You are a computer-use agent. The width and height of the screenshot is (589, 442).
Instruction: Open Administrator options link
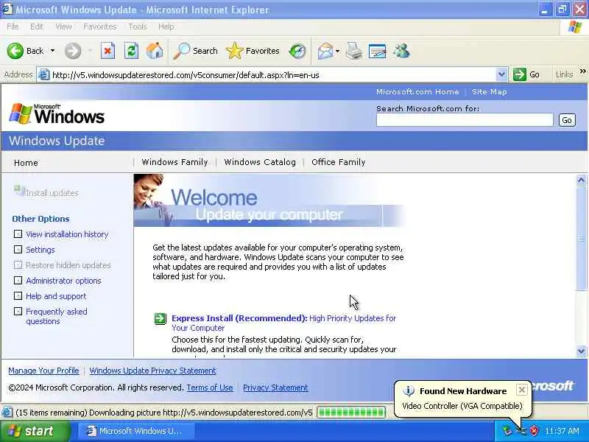[x=63, y=281]
